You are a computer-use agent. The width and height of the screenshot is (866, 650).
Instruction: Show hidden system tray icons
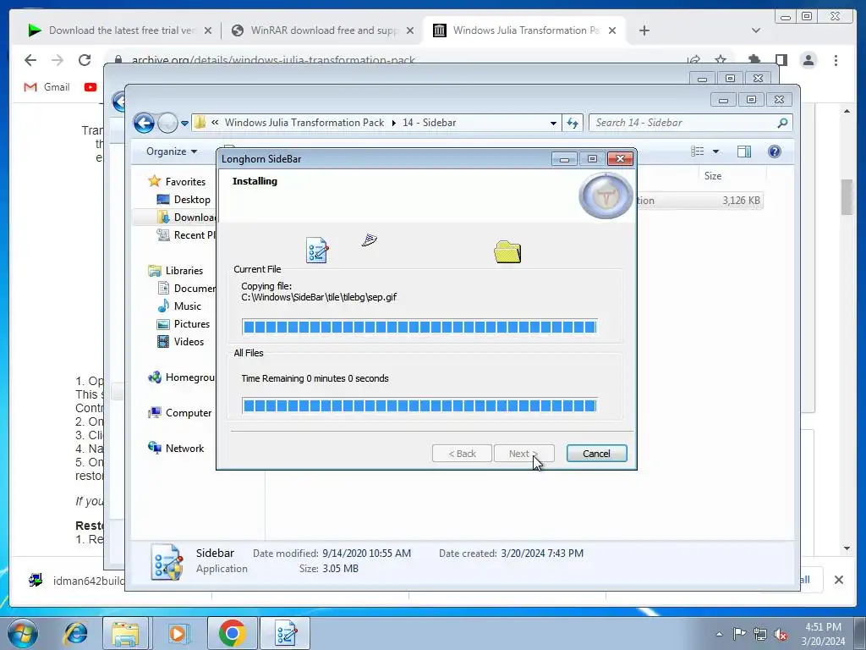point(719,634)
